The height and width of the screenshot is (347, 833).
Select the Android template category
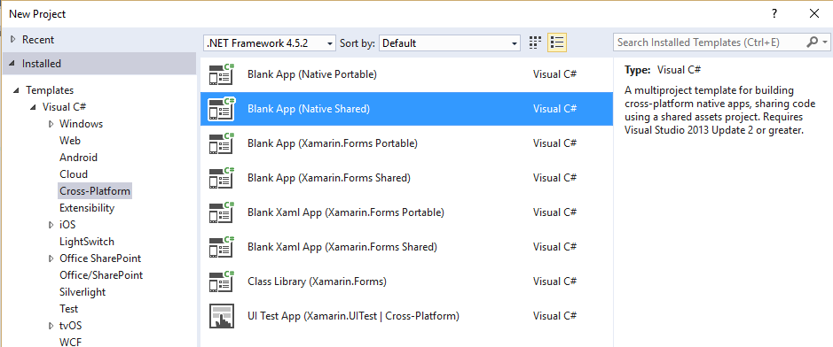(x=79, y=158)
